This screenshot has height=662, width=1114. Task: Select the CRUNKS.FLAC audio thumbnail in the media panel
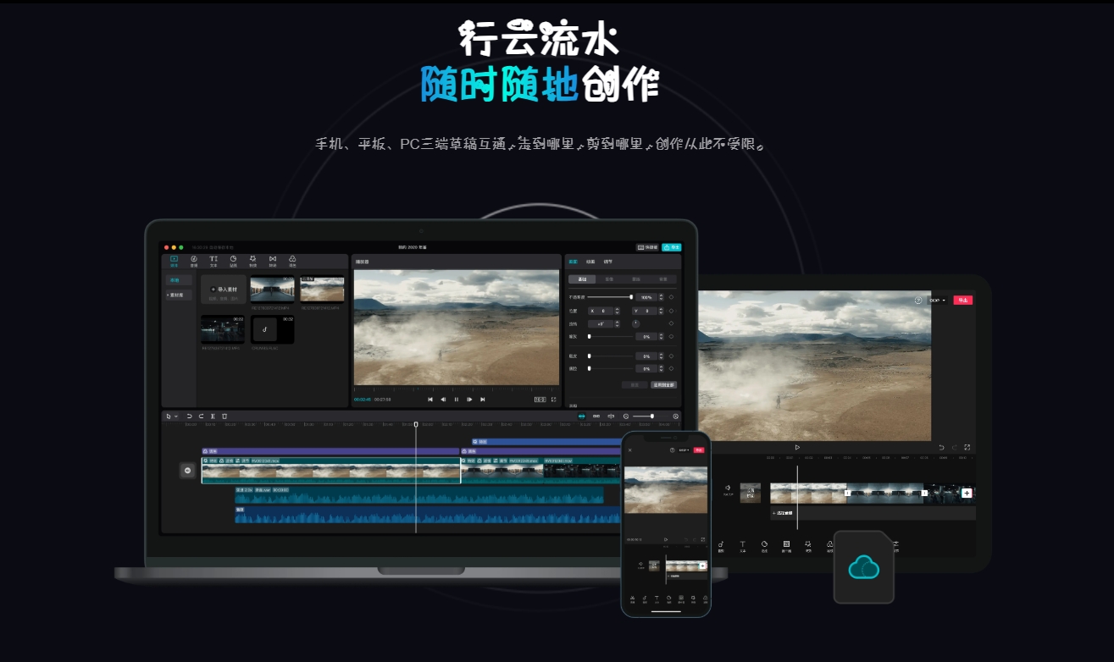coord(272,329)
